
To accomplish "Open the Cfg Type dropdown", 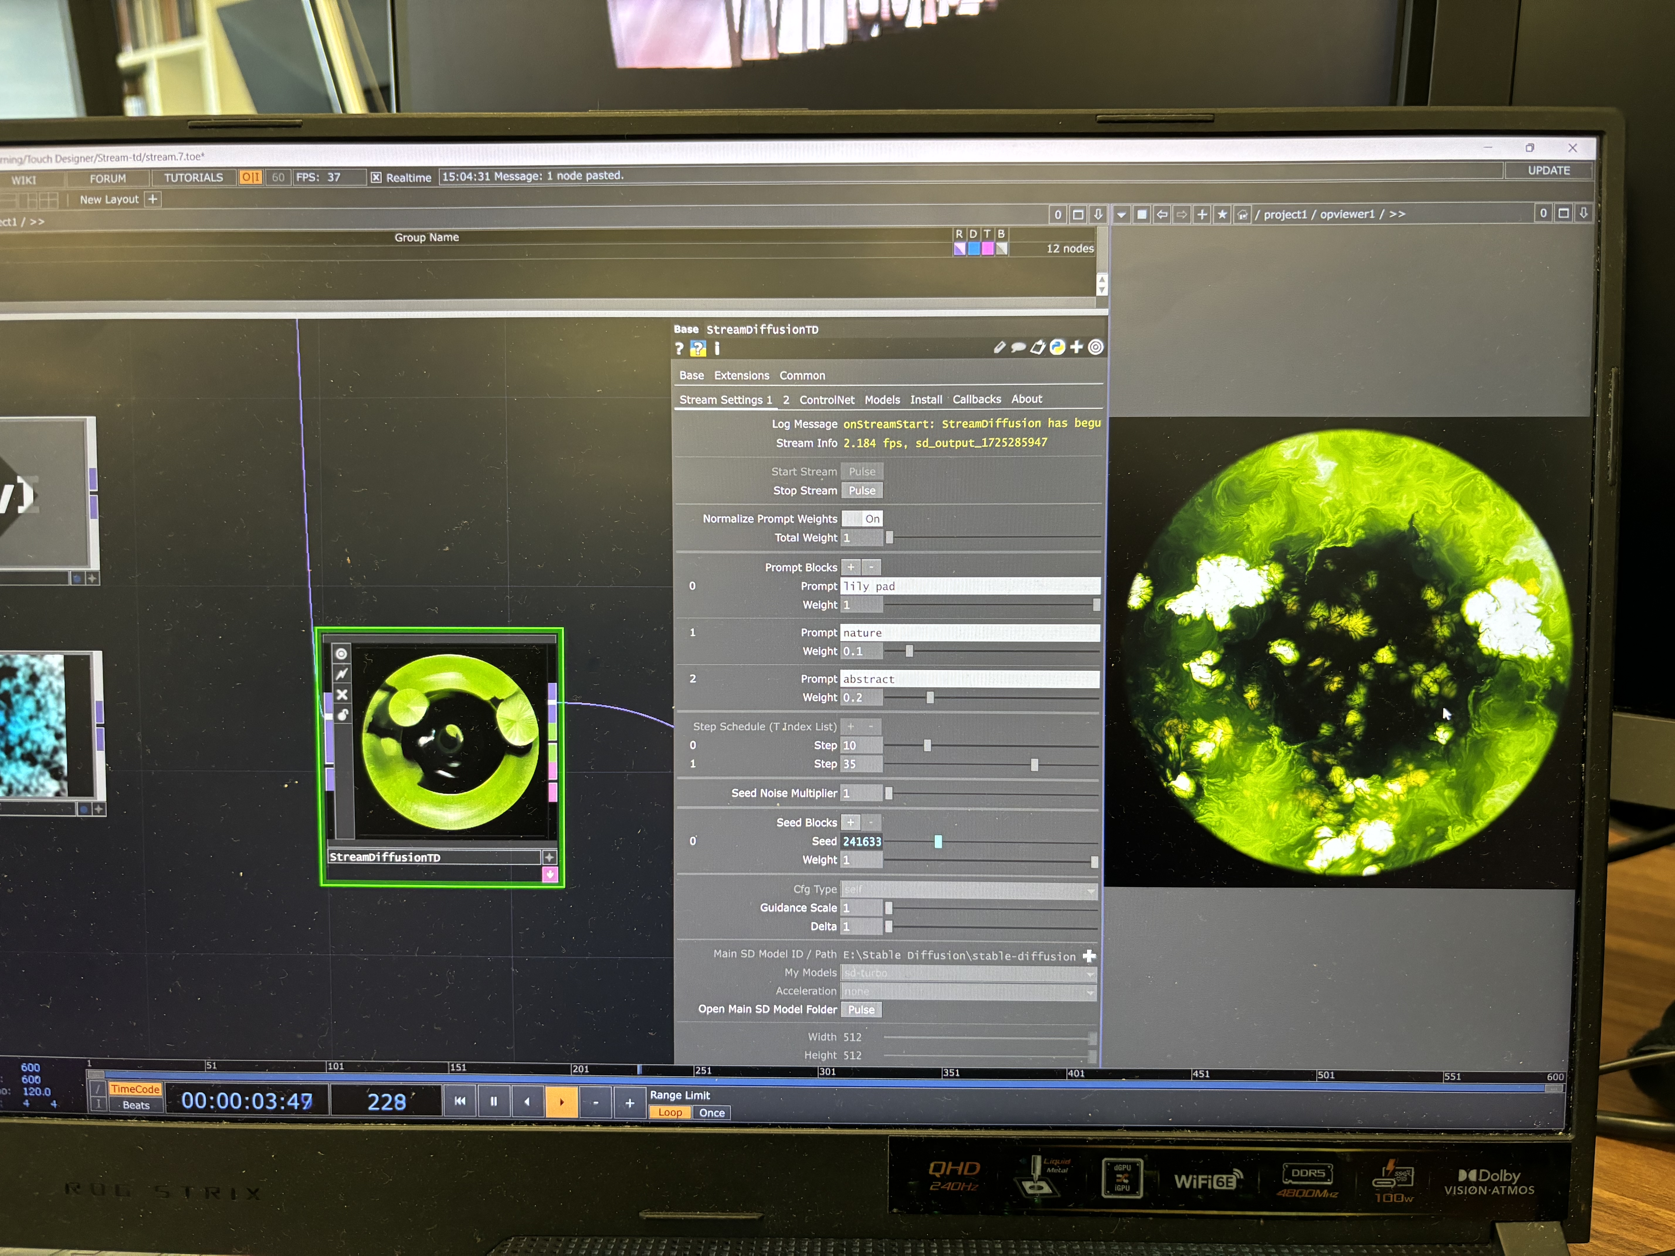I will pyautogui.click(x=969, y=890).
